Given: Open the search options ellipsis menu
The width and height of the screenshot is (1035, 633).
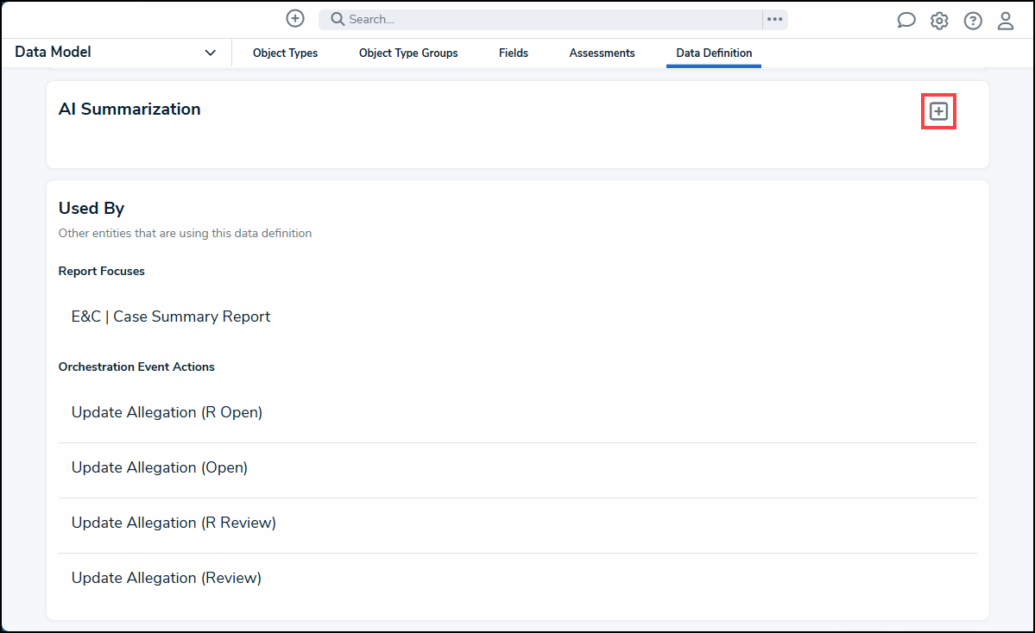Looking at the screenshot, I should [x=774, y=19].
